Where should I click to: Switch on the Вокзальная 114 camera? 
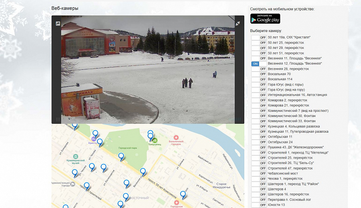point(259,79)
